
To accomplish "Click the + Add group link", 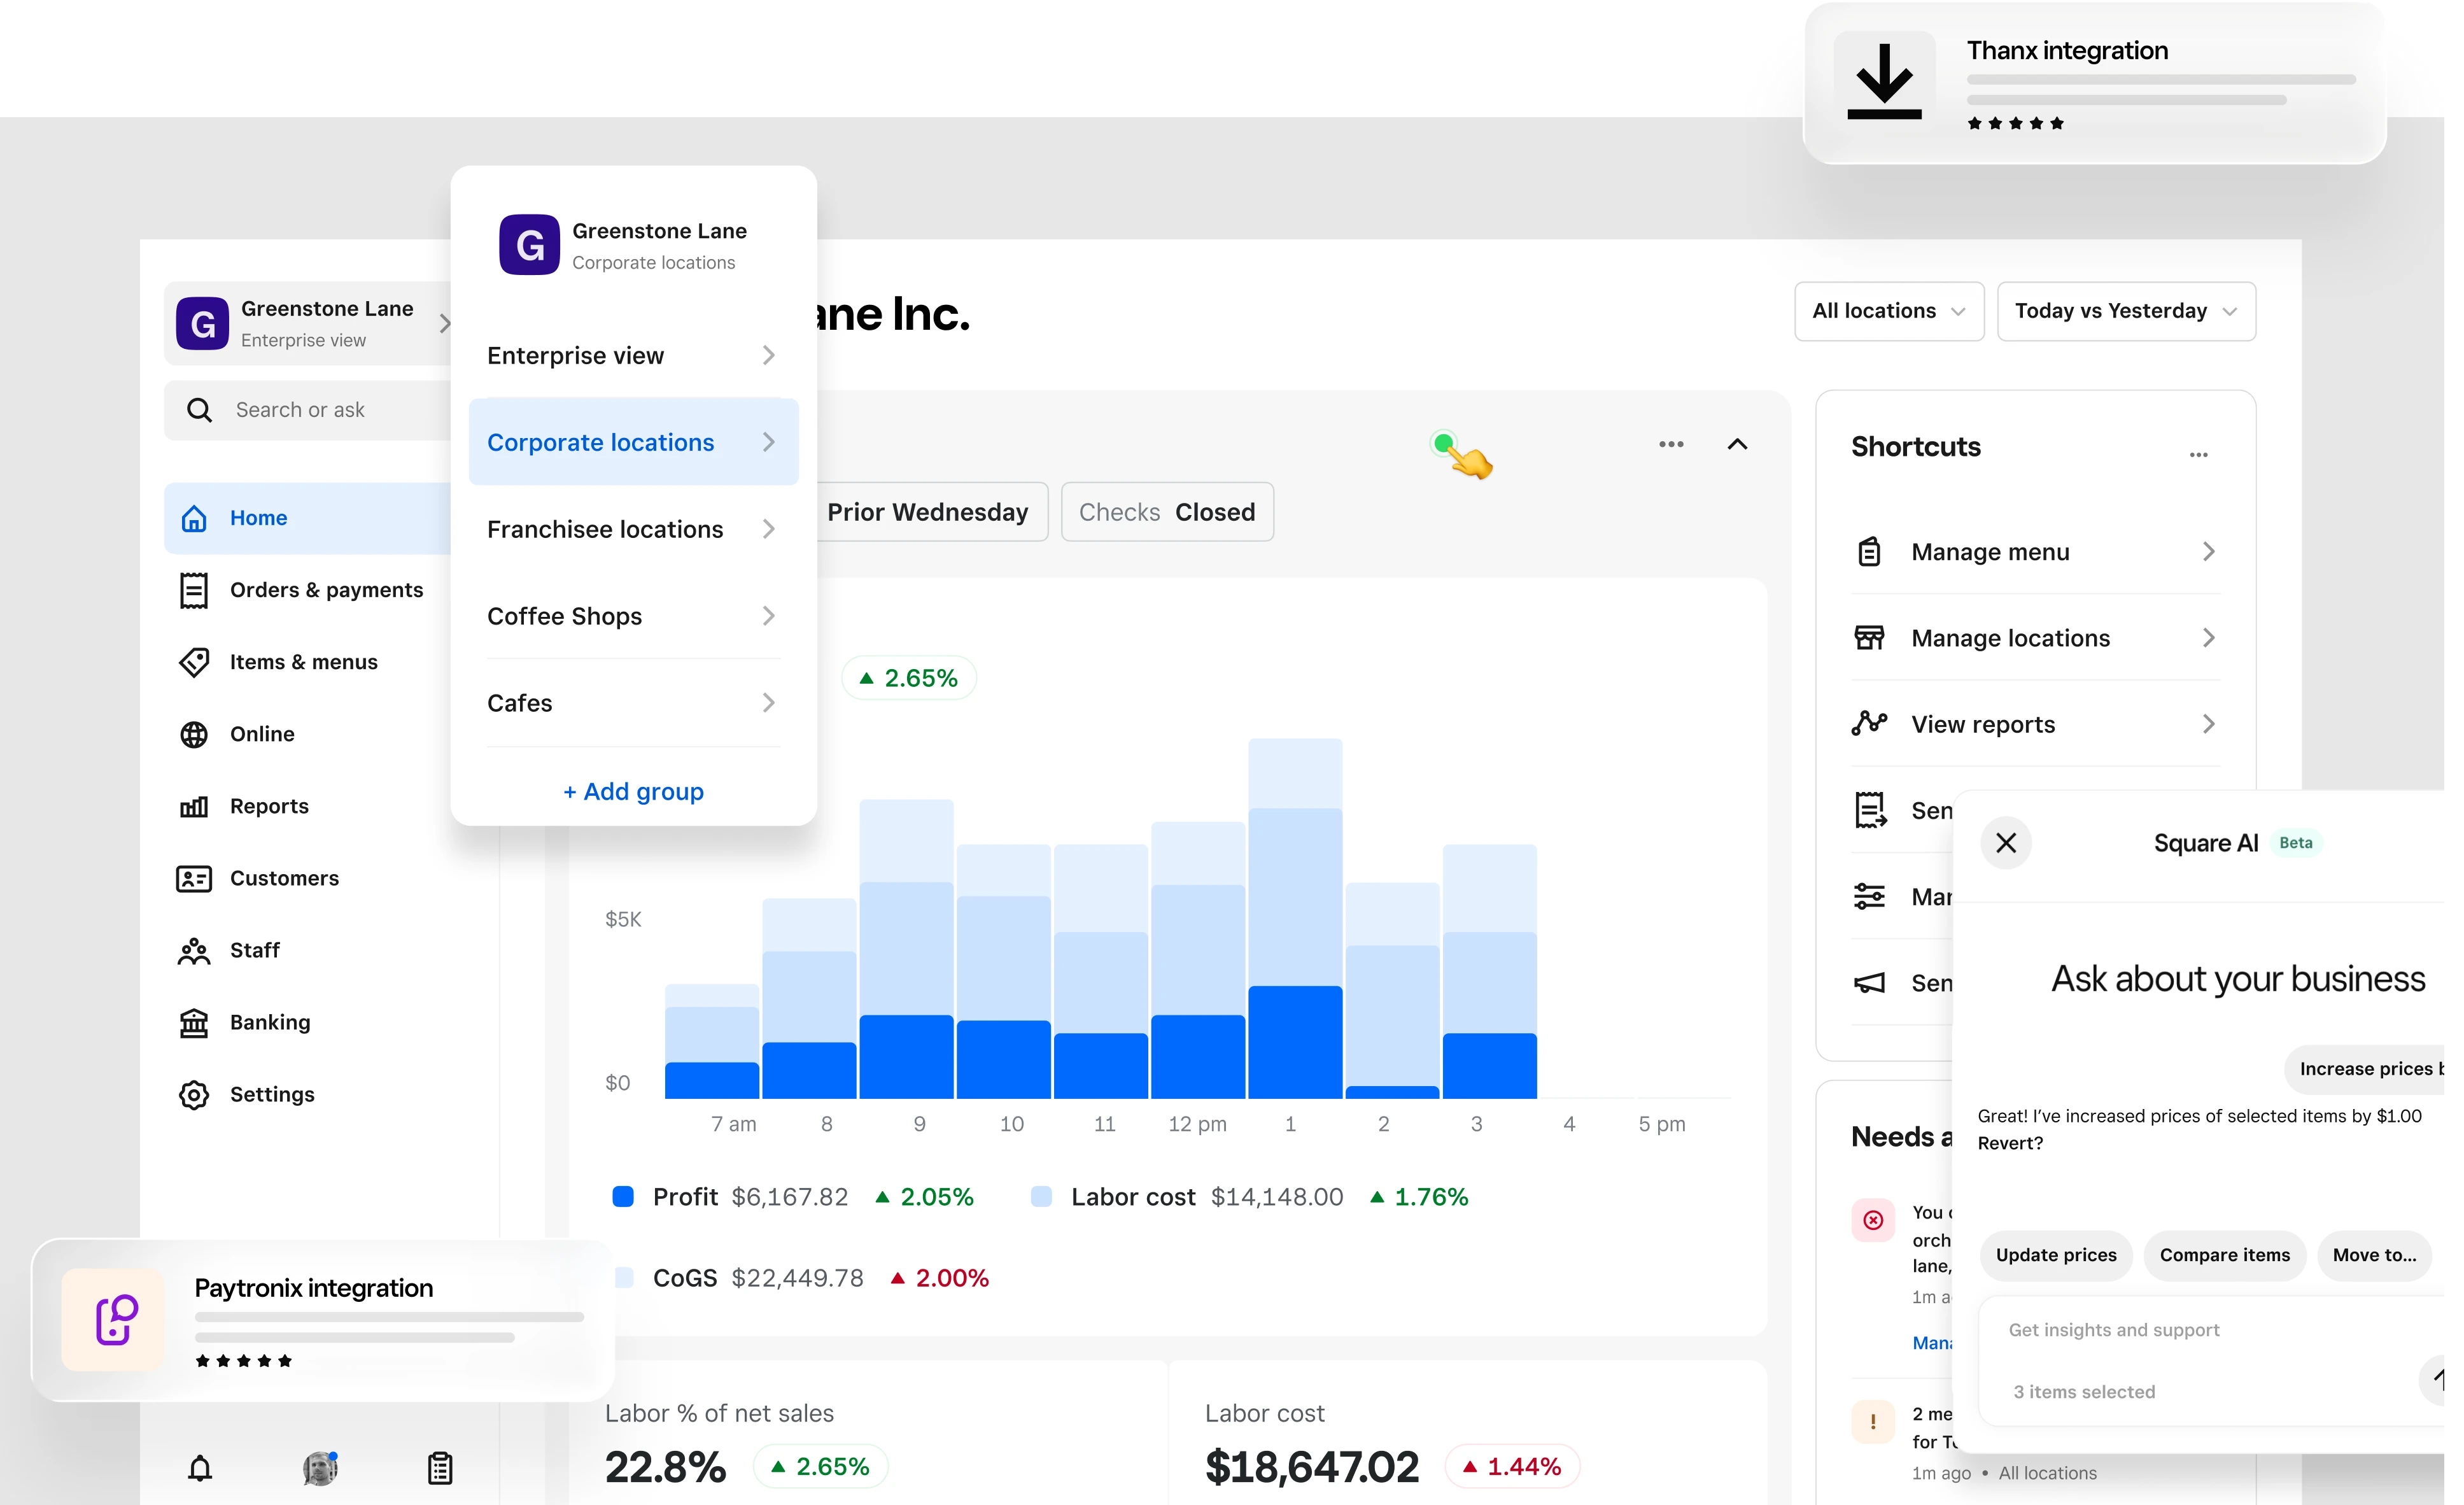I will [633, 791].
